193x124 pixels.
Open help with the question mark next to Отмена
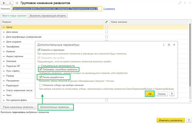pos(172,94)
